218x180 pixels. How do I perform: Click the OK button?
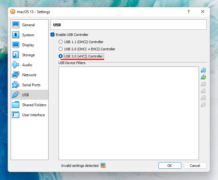click(170, 166)
